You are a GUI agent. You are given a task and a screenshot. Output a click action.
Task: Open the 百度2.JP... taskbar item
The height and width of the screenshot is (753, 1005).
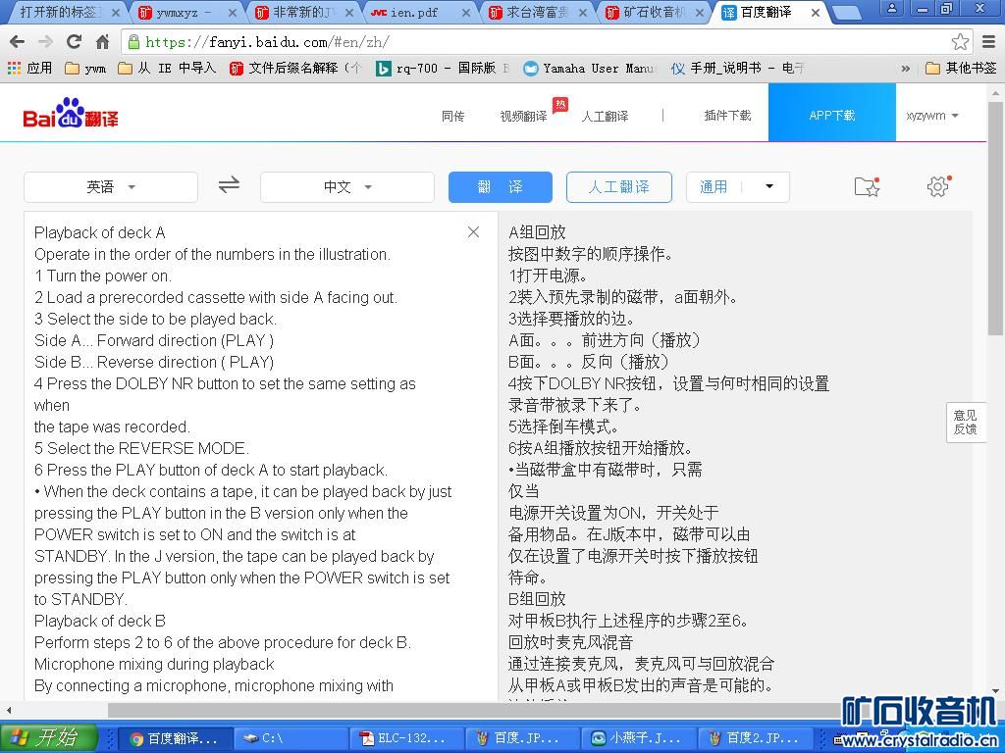pyautogui.click(x=754, y=738)
